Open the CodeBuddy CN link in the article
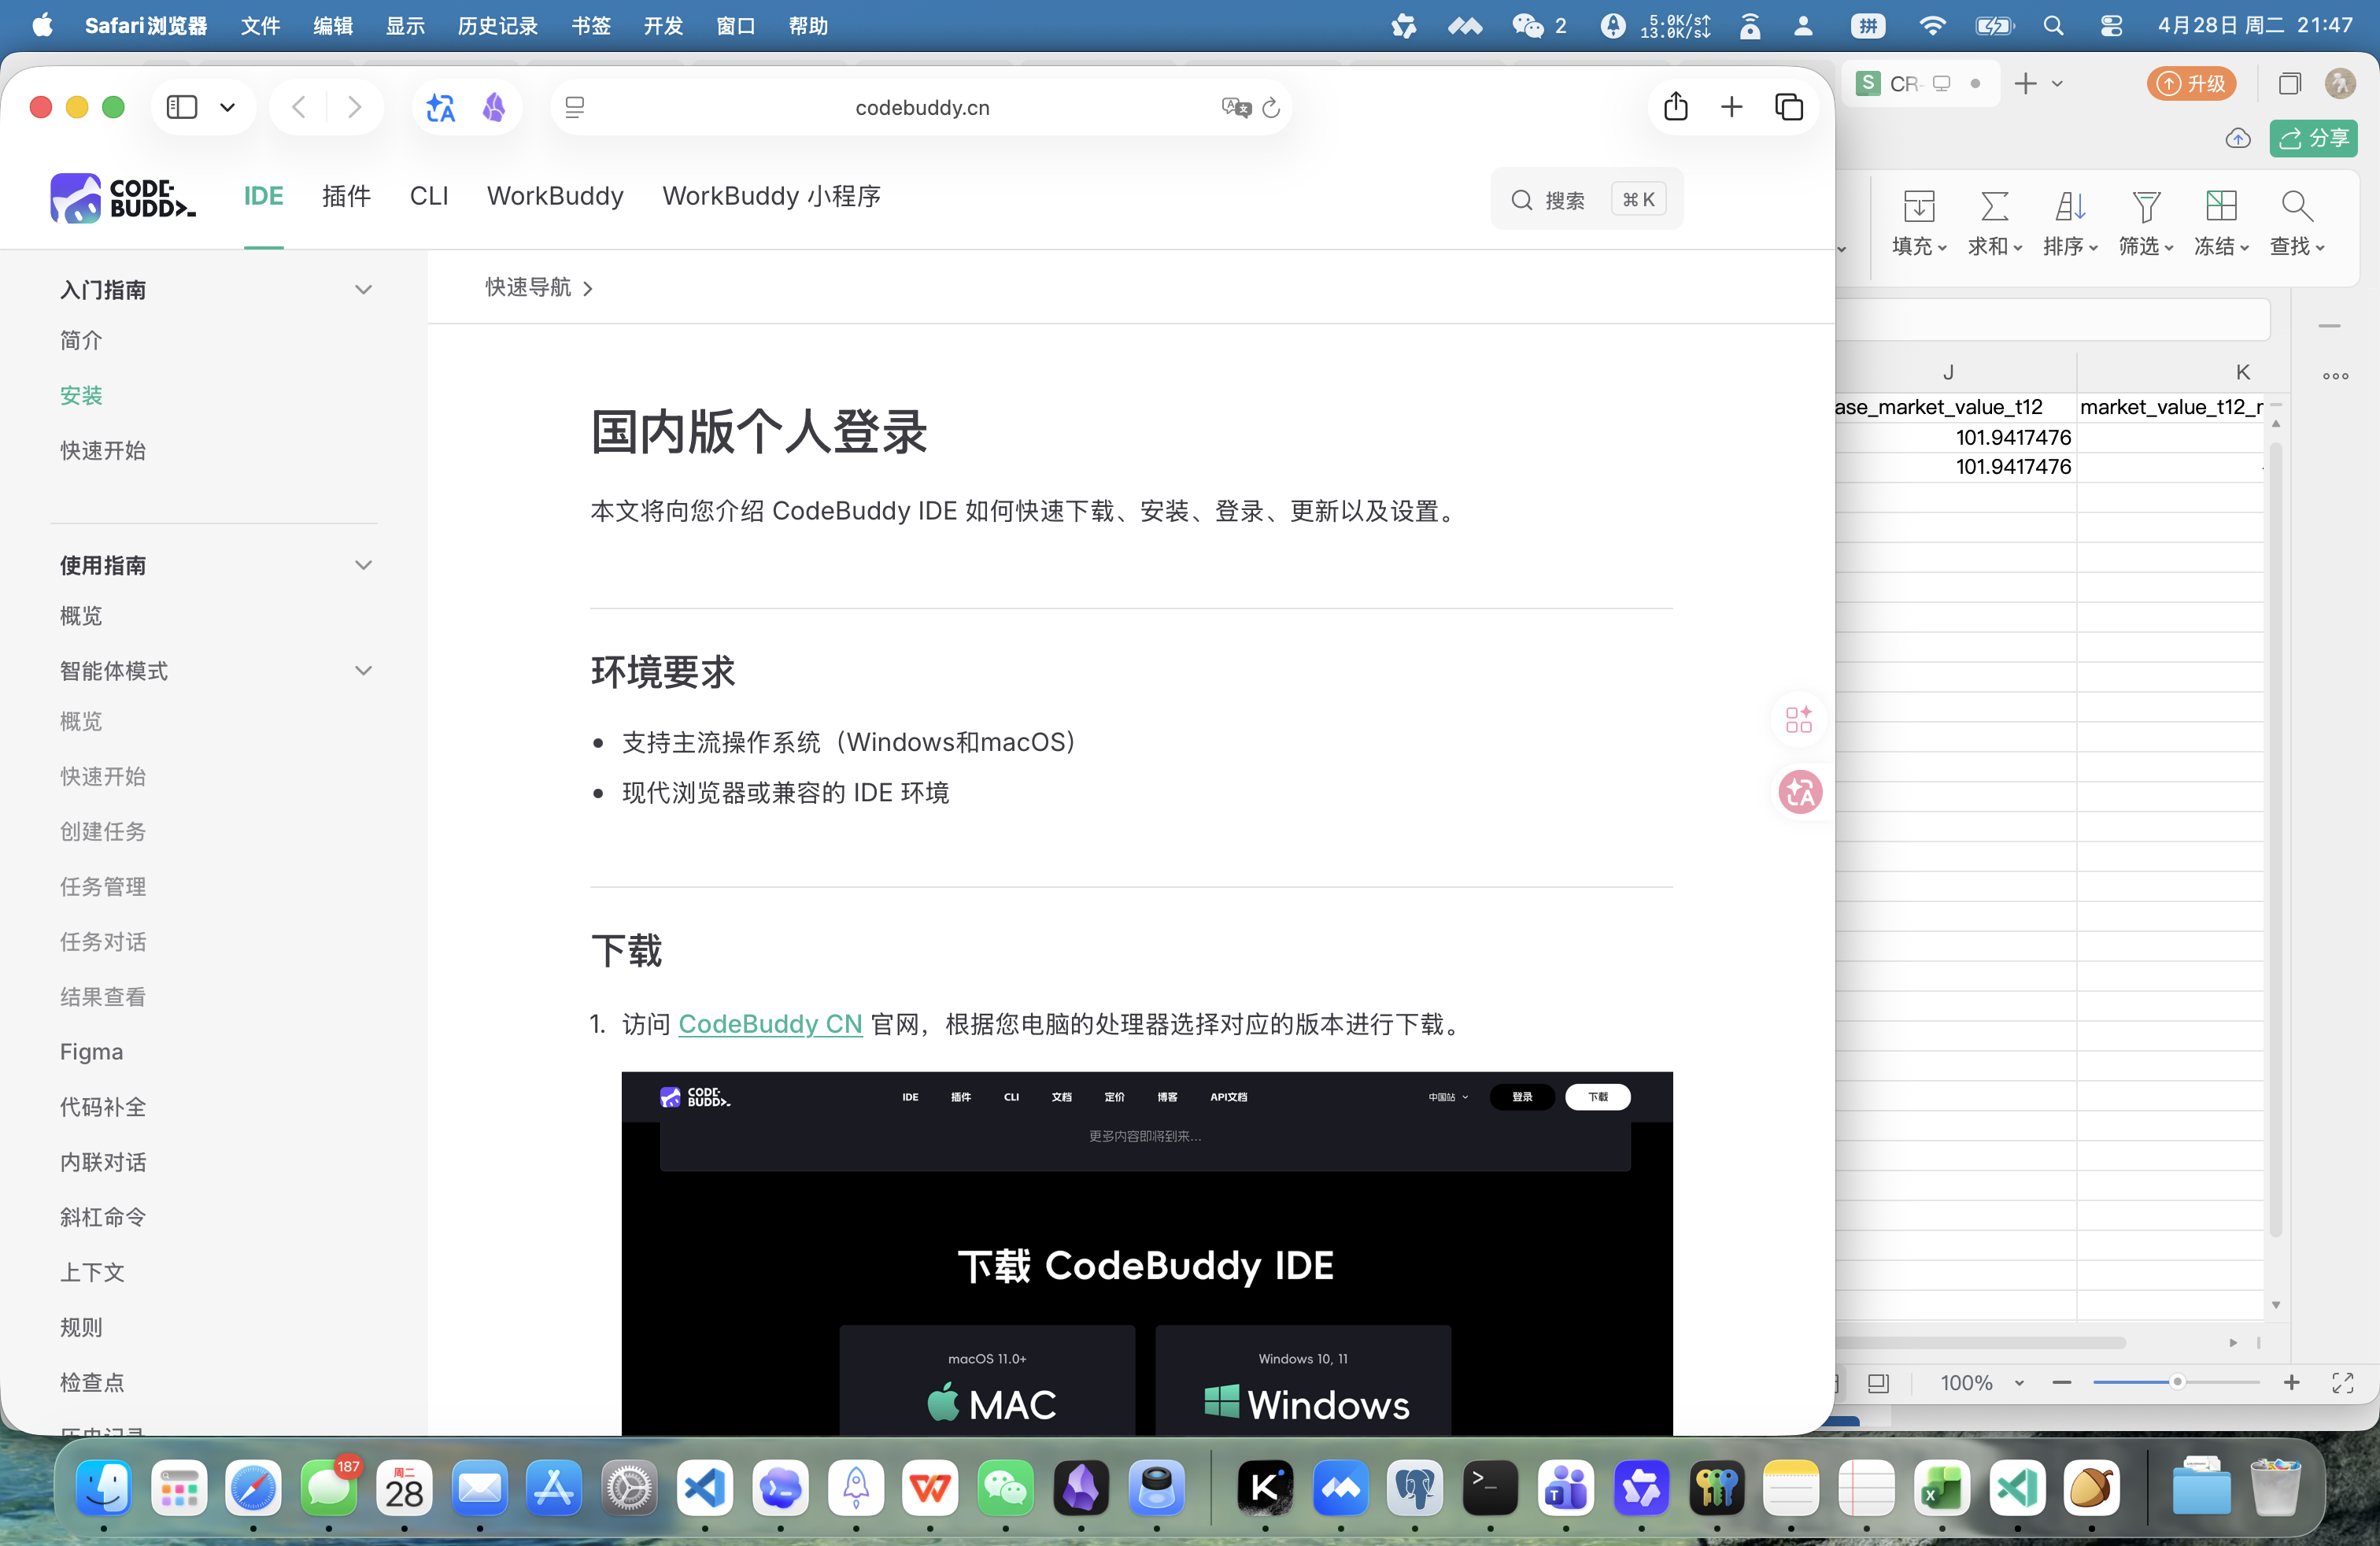This screenshot has width=2380, height=1546. (x=769, y=1024)
